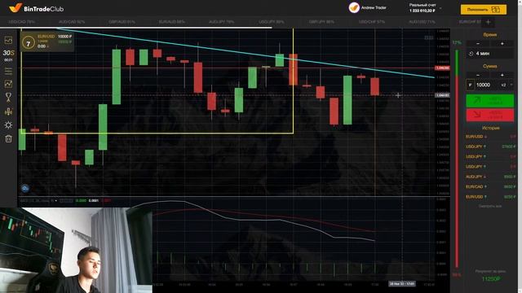
Task: Click the green MACD 0.0000 value swatch
Action: click(x=81, y=201)
